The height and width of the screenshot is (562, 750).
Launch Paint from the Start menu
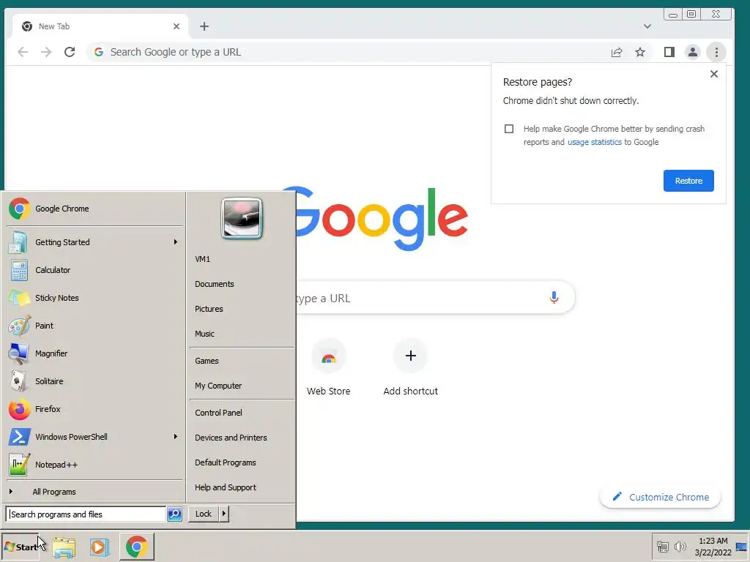click(x=94, y=326)
